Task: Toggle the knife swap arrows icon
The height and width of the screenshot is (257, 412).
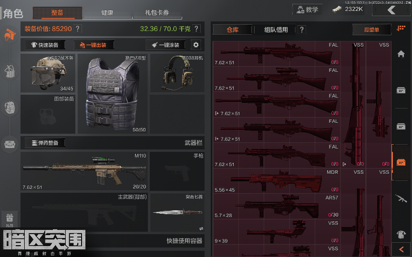Action: tap(201, 228)
